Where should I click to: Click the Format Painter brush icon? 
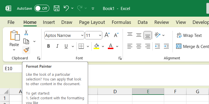(x=26, y=50)
